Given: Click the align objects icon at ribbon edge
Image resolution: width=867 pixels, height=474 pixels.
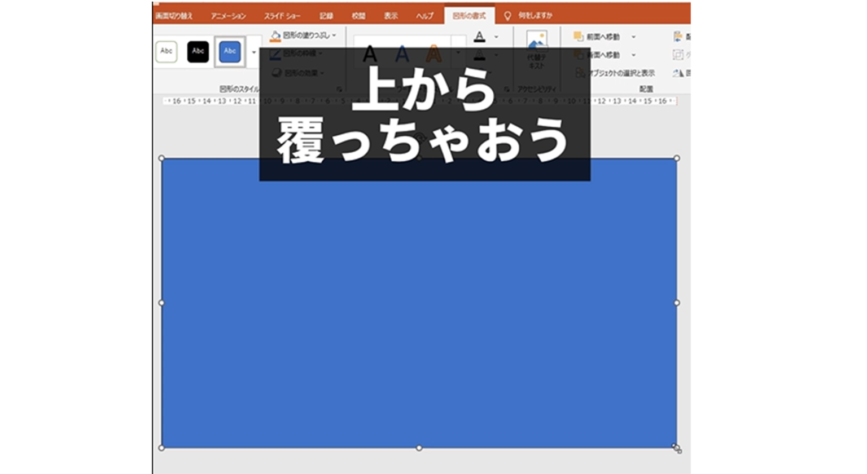Looking at the screenshot, I should pos(678,37).
